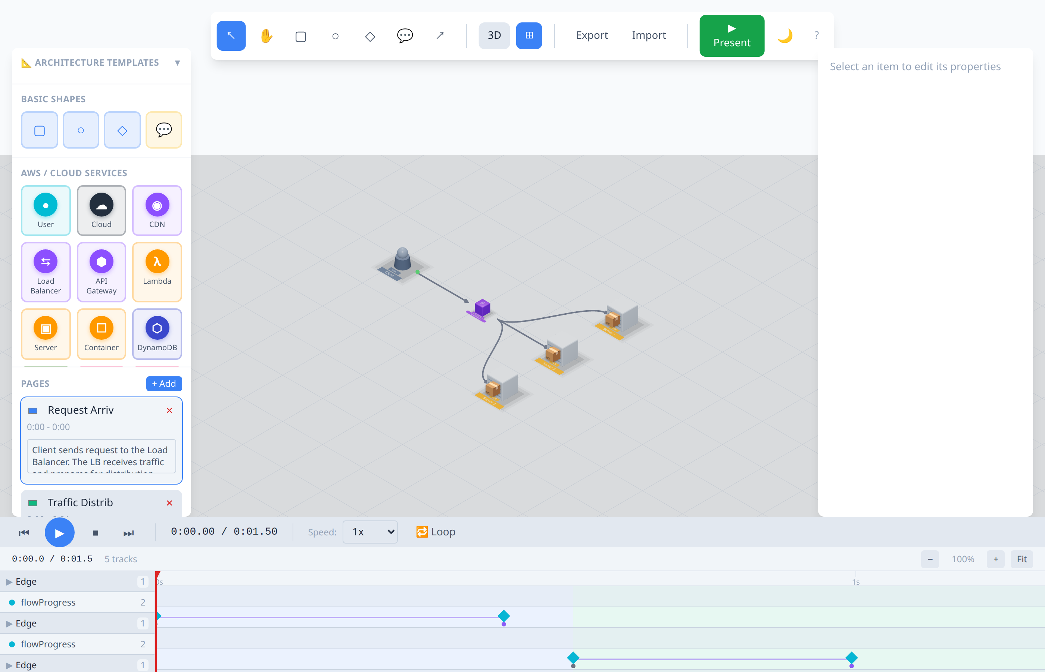Skip to next keyframe
The image size is (1045, 672).
(x=129, y=532)
